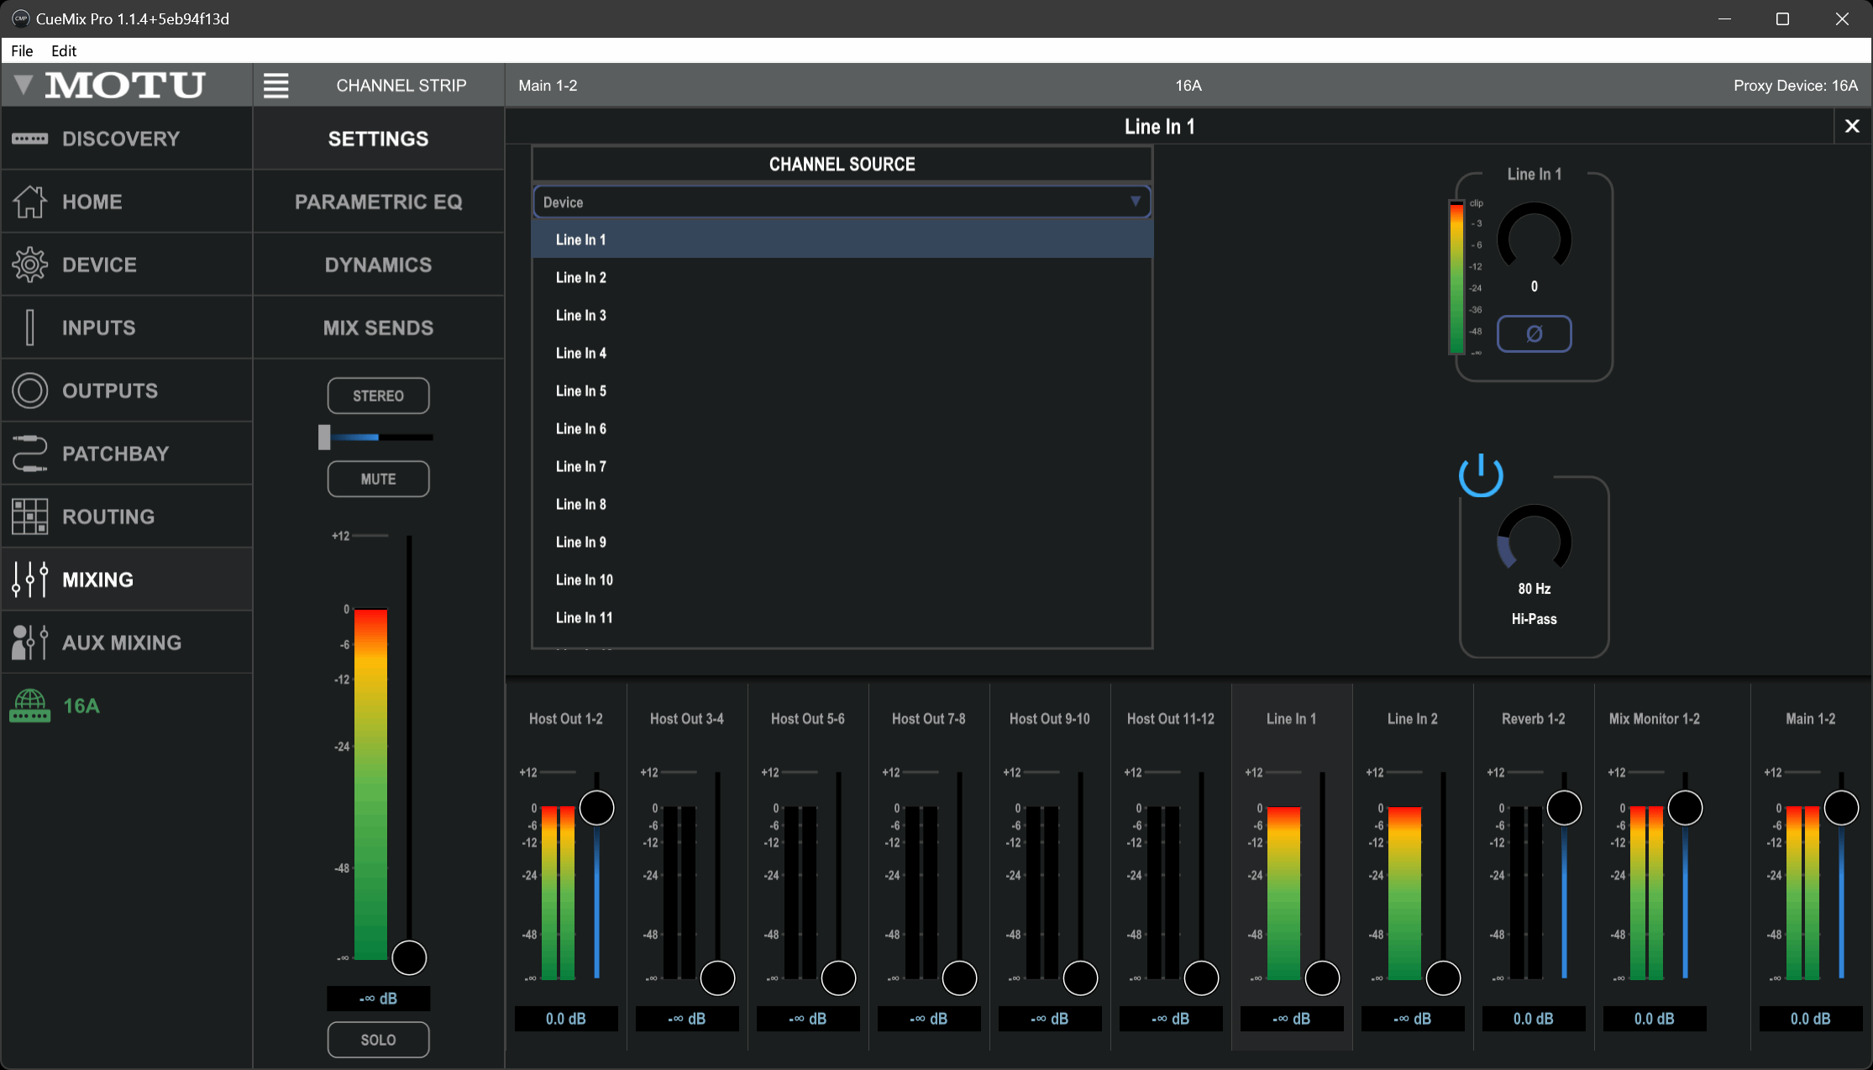Toggle the Hi-Pass power button
Image resolution: width=1873 pixels, height=1070 pixels.
pos(1481,476)
